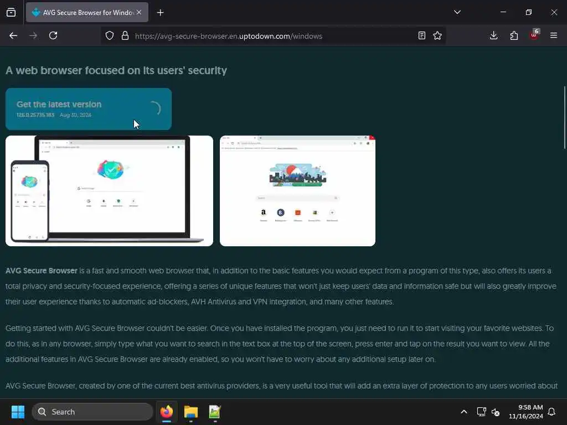Click the bold AVG Secure Browser text

click(42, 271)
